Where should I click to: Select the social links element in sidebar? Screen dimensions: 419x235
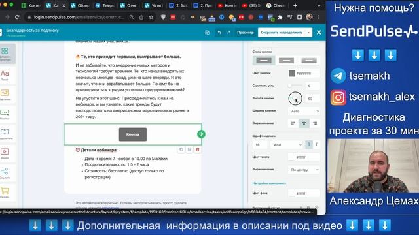coord(5,172)
